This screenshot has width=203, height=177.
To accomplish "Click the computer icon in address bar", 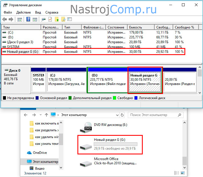I will click(x=53, y=115).
